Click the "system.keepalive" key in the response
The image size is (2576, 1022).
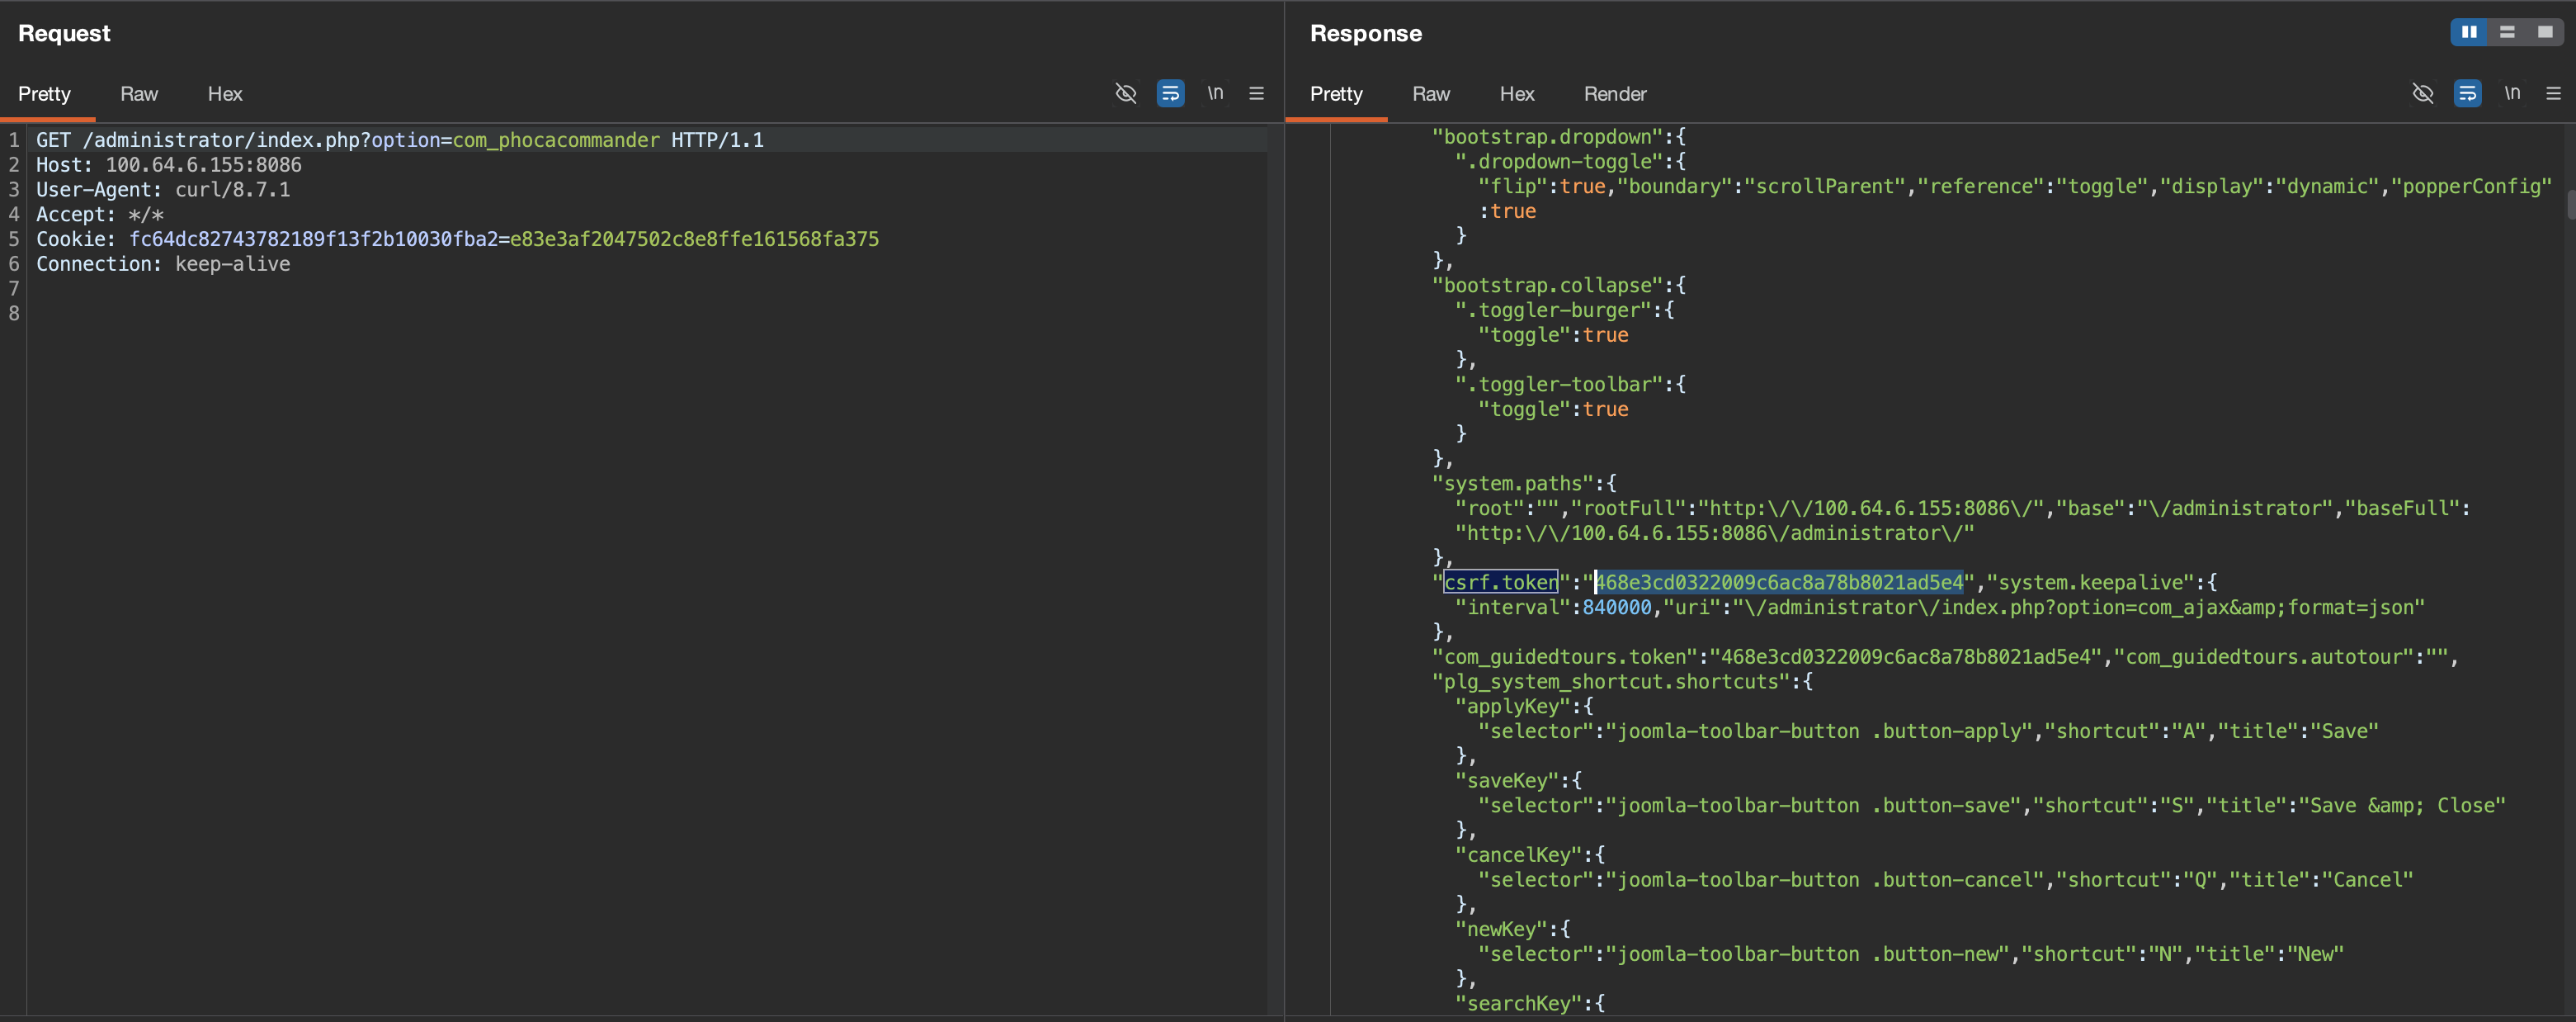2090,583
